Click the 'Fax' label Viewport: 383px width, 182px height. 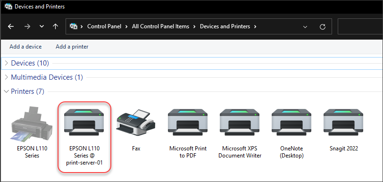(136, 149)
